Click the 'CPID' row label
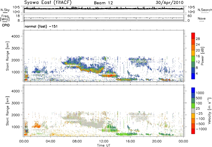 (6, 25)
